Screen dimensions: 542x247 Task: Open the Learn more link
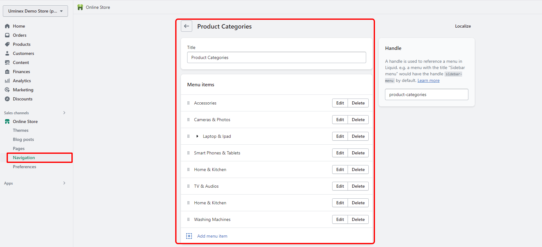click(428, 81)
